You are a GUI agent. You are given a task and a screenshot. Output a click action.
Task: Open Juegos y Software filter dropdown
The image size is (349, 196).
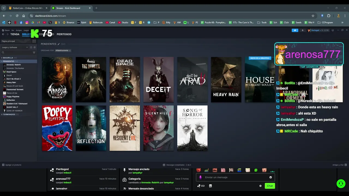click(x=15, y=47)
